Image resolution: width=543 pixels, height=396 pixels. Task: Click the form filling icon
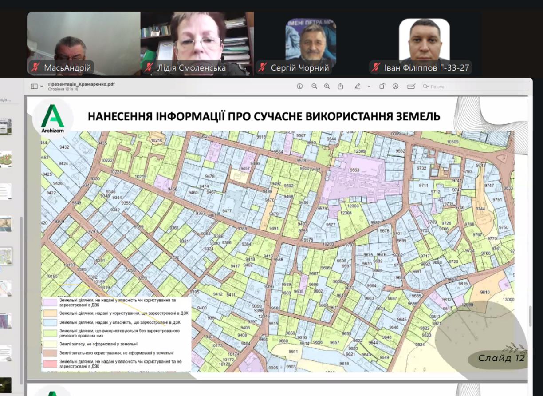(x=411, y=87)
